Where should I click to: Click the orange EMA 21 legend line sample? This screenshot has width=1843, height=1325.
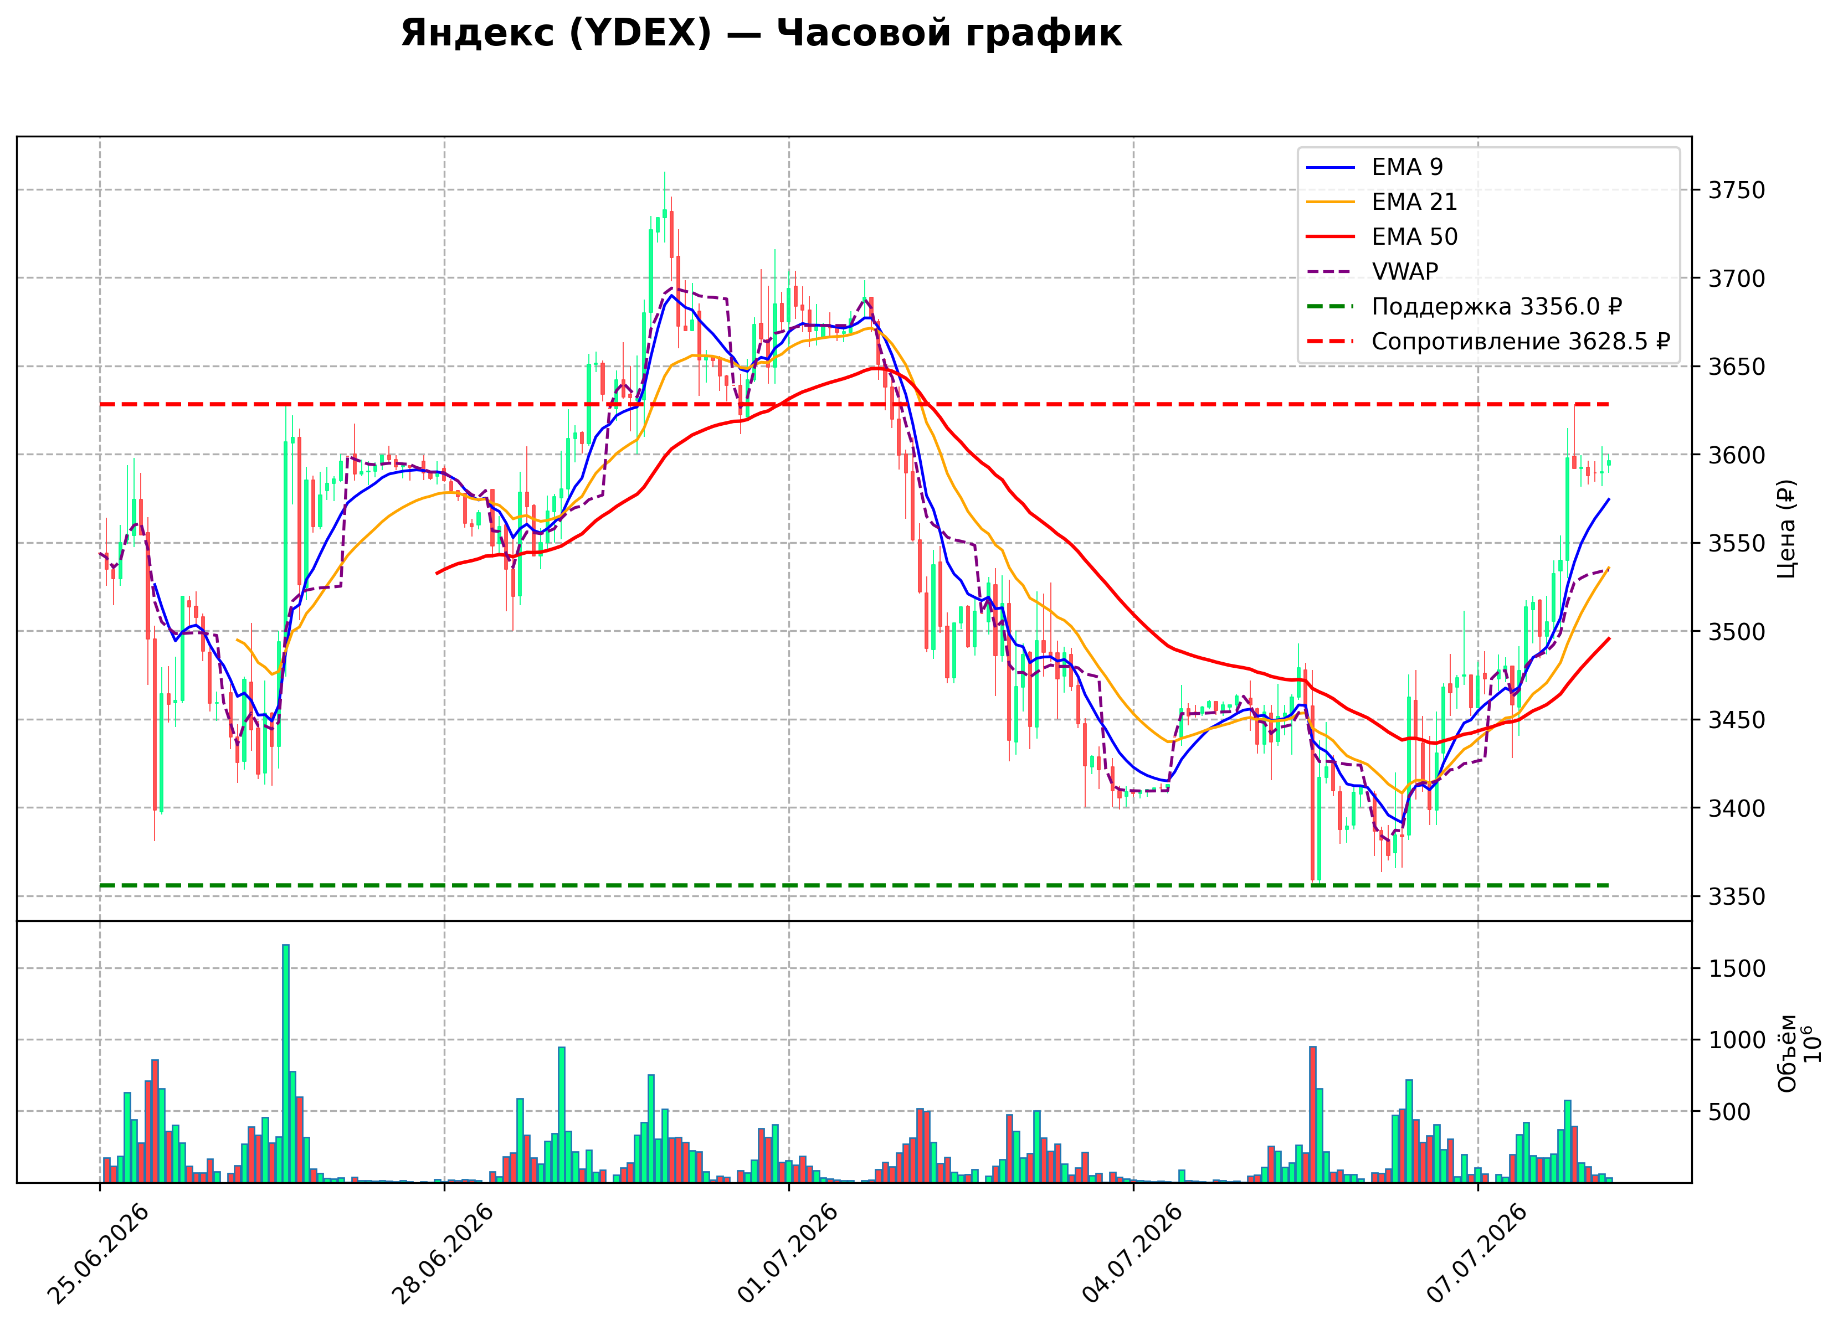pos(1330,202)
